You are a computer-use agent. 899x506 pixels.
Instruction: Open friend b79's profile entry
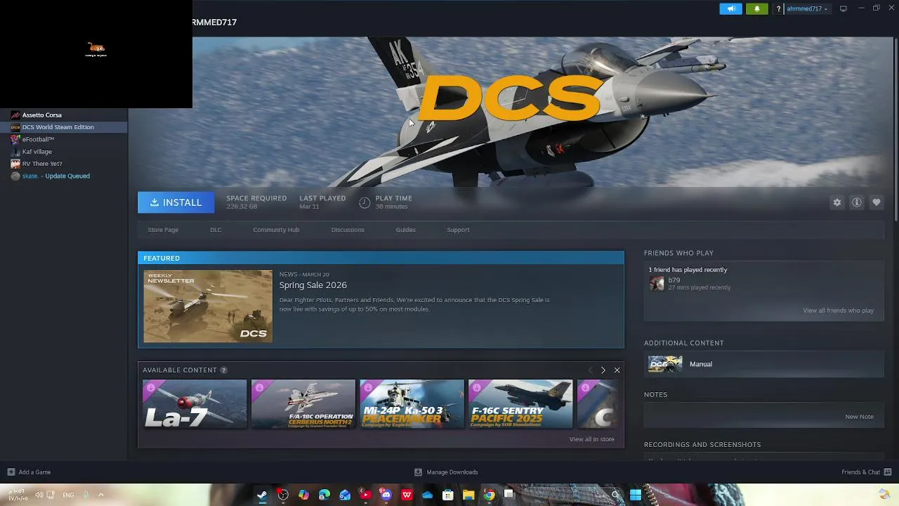[x=690, y=284]
